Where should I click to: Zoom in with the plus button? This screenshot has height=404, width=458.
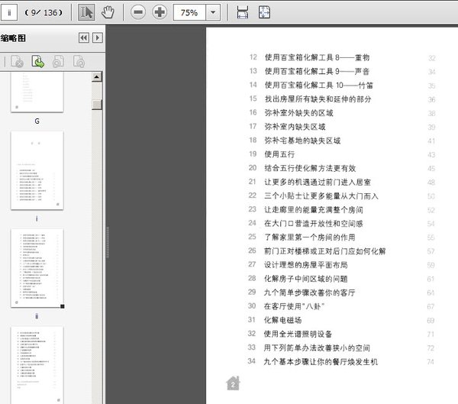pos(160,12)
